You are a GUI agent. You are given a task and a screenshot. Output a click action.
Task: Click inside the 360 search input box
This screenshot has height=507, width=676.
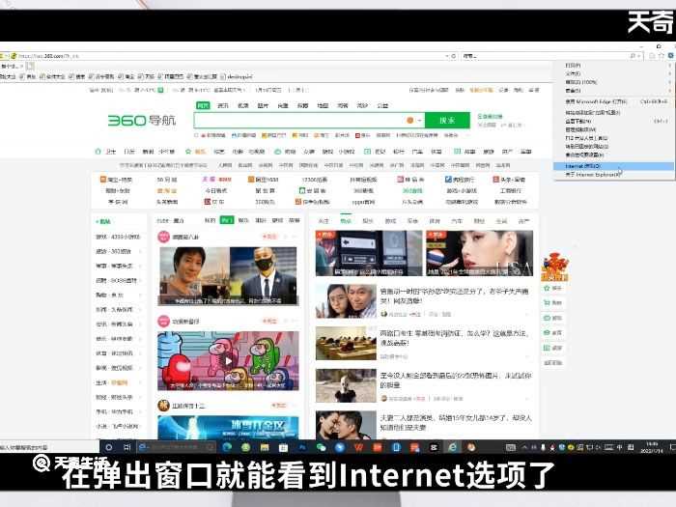[299, 121]
